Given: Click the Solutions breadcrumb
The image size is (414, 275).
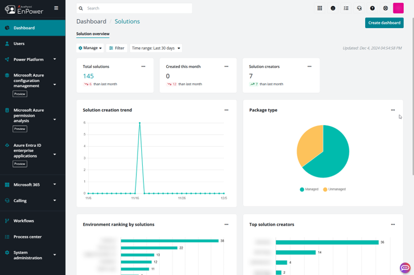Looking at the screenshot, I should point(127,21).
